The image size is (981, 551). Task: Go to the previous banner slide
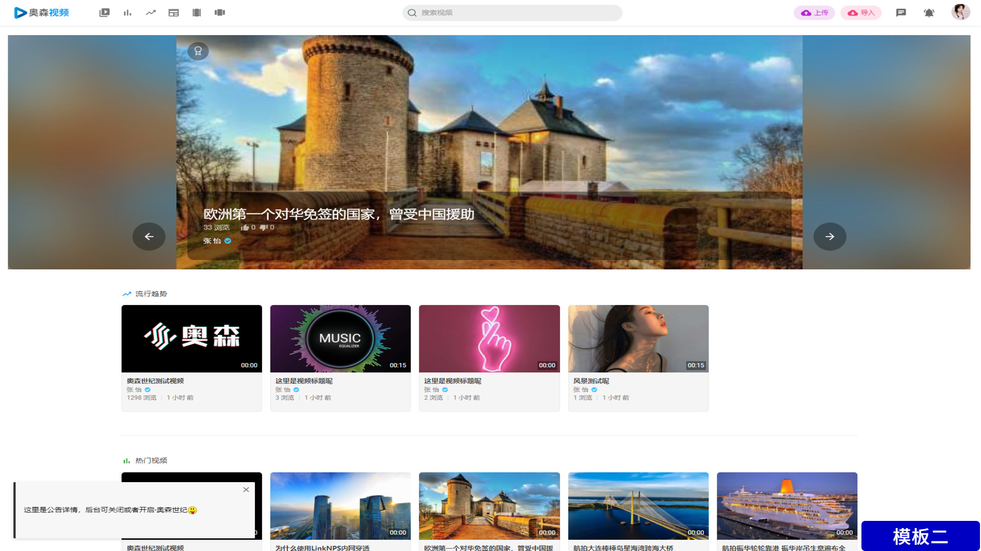coord(149,237)
